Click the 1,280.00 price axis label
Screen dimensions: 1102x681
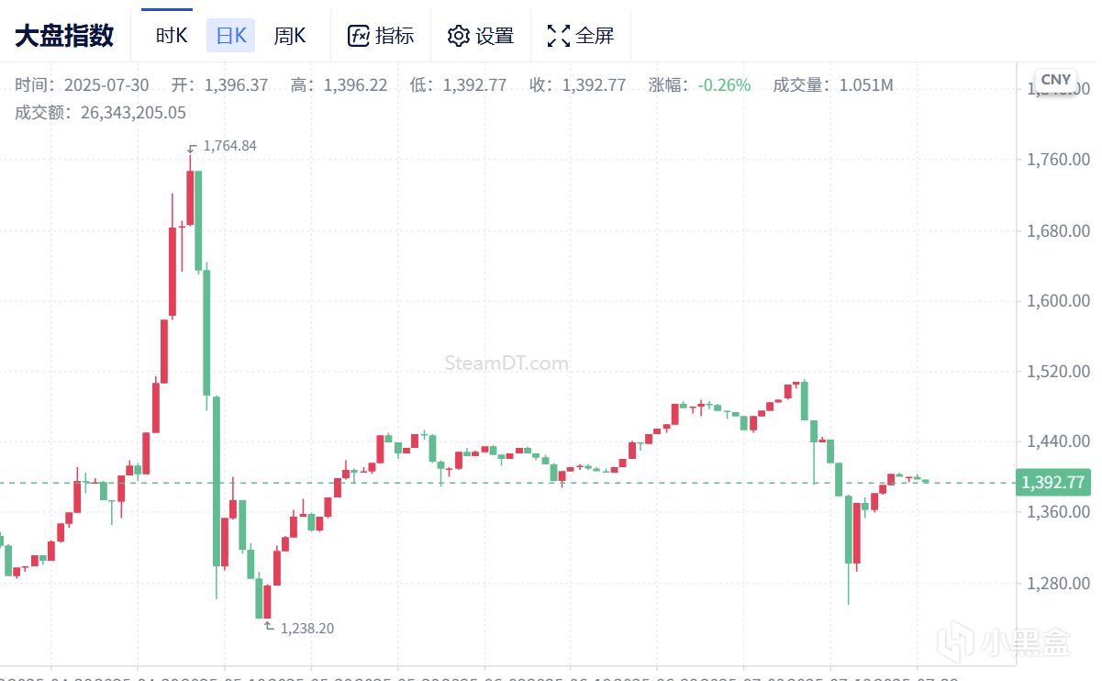1058,584
